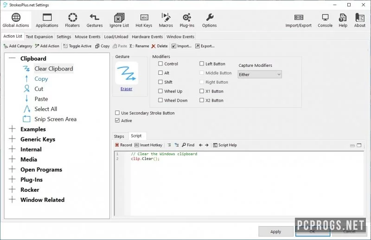Click the Apply button
371x240 pixels.
pos(275,232)
